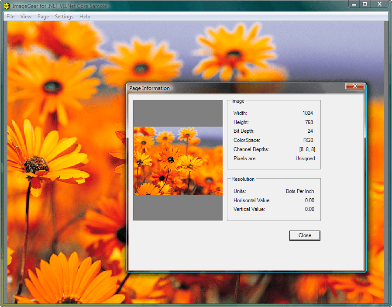The width and height of the screenshot is (392, 307).
Task: Click the Page Information dialog title bar
Action: pos(218,88)
